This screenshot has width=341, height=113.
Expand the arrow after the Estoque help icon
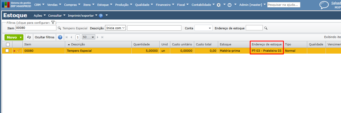pyautogui.click(x=107, y=15)
